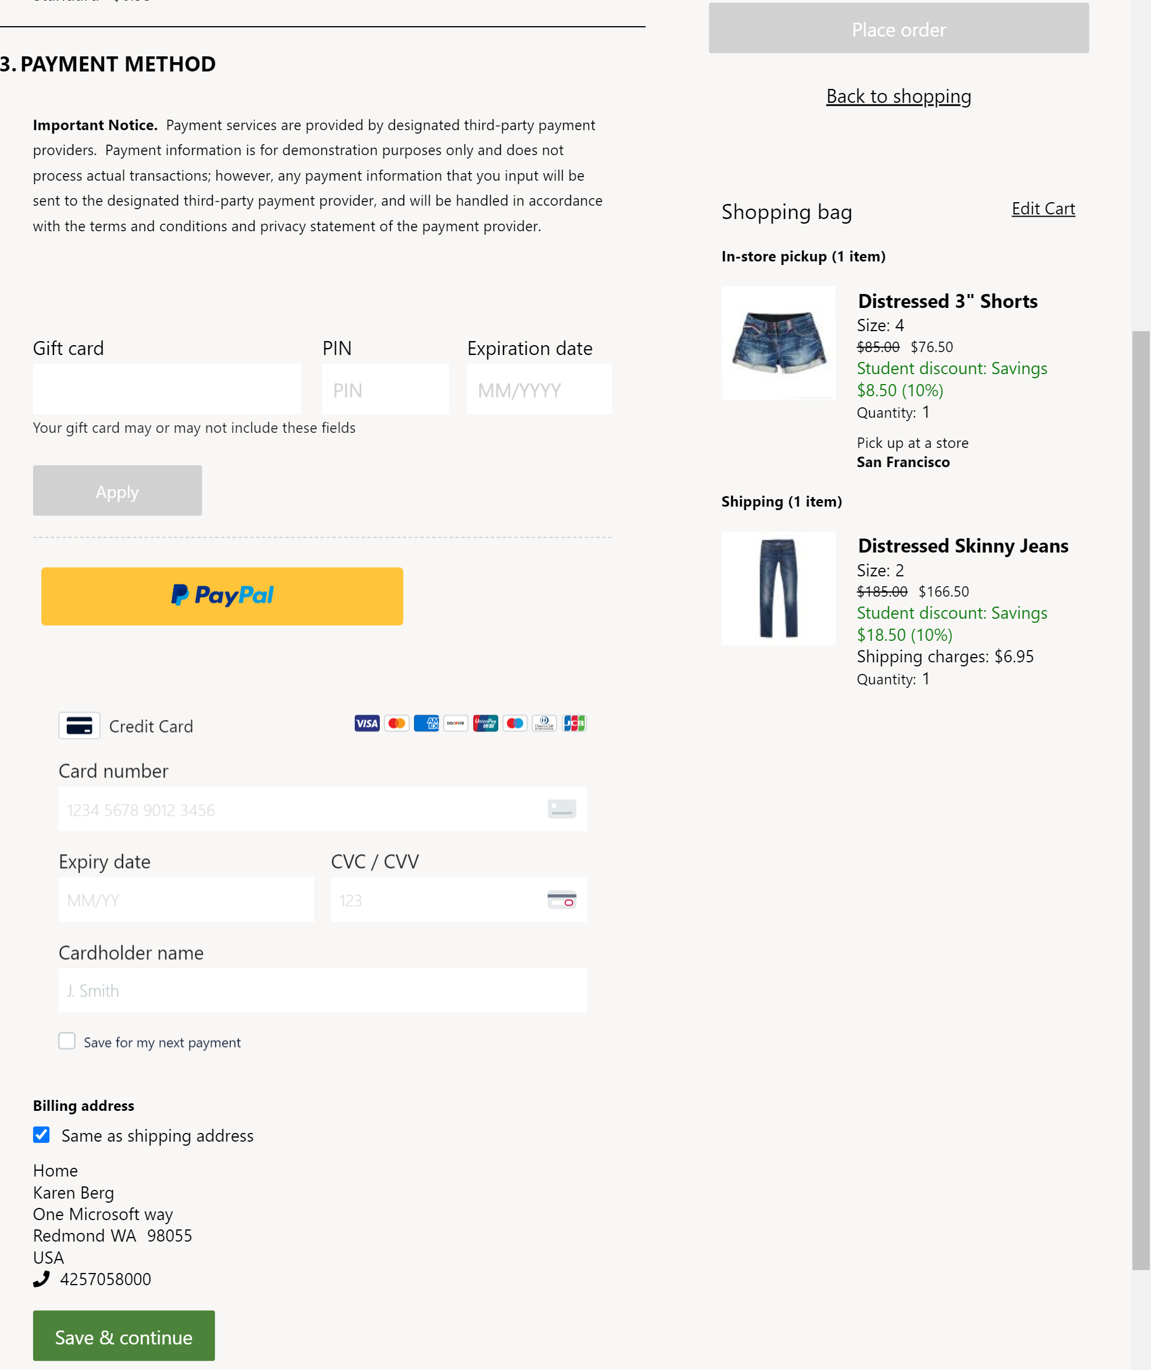This screenshot has height=1370, width=1151.
Task: Click the Apply gift card button
Action: [117, 490]
